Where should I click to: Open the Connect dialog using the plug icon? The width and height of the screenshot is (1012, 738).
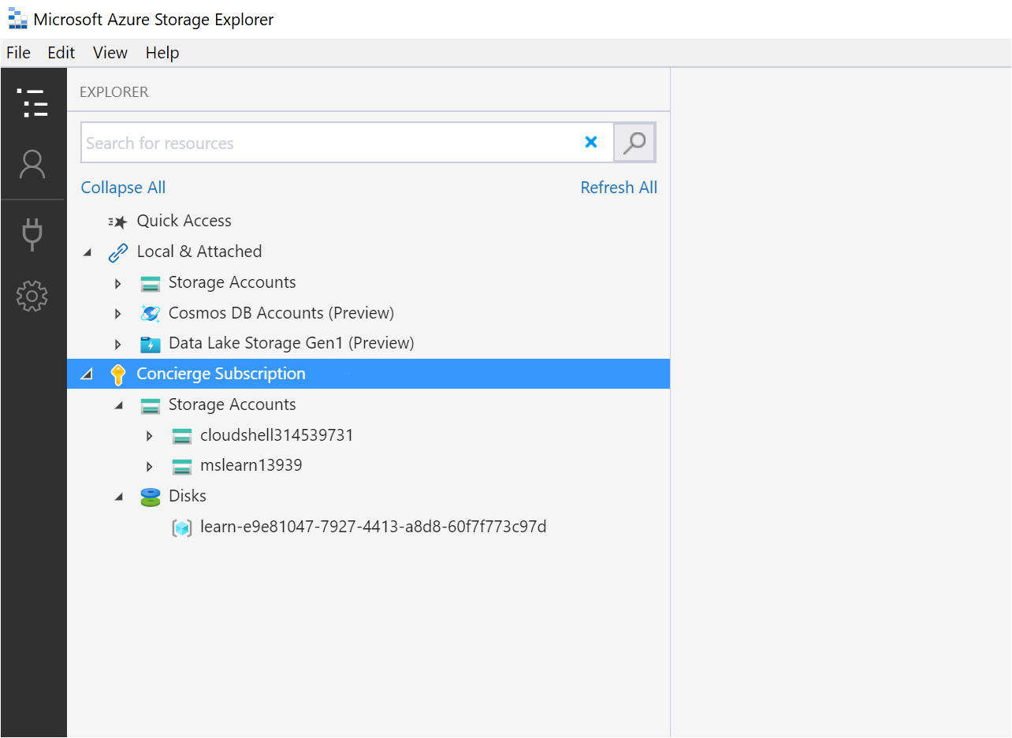tap(33, 234)
